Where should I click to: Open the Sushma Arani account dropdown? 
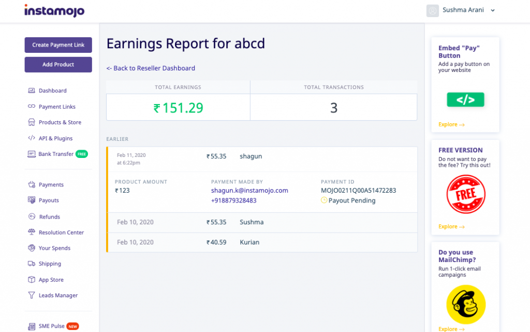(x=493, y=10)
